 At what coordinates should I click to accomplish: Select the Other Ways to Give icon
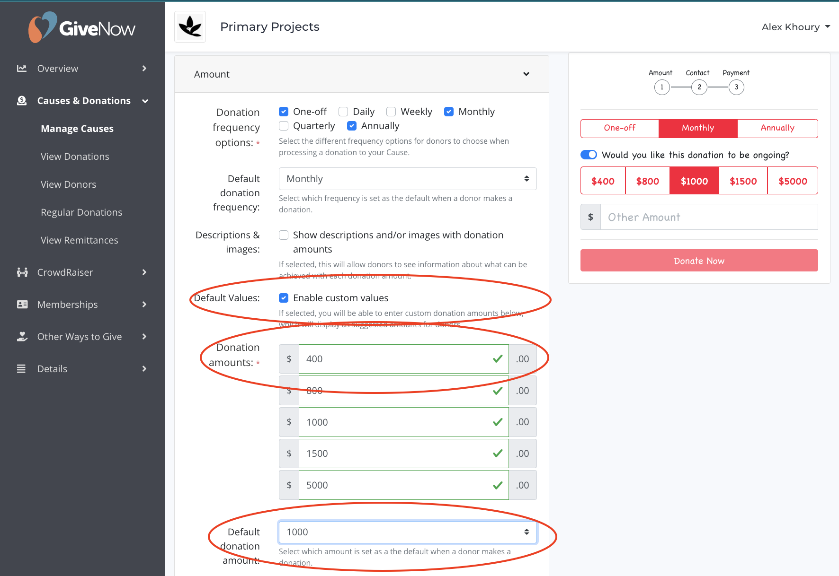(22, 336)
